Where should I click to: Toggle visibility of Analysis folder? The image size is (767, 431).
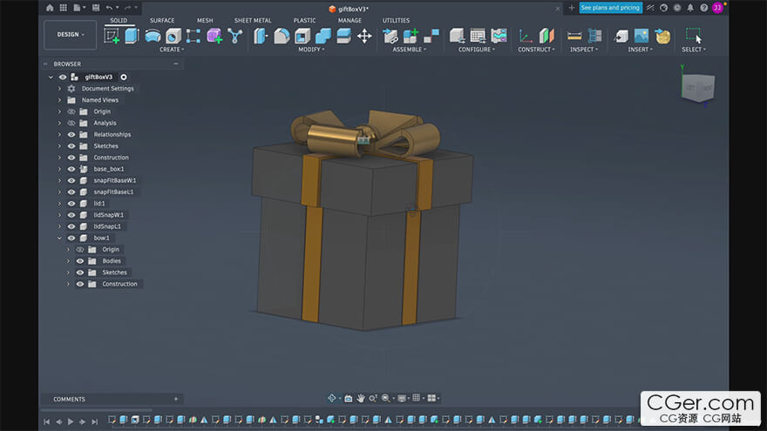[x=71, y=123]
